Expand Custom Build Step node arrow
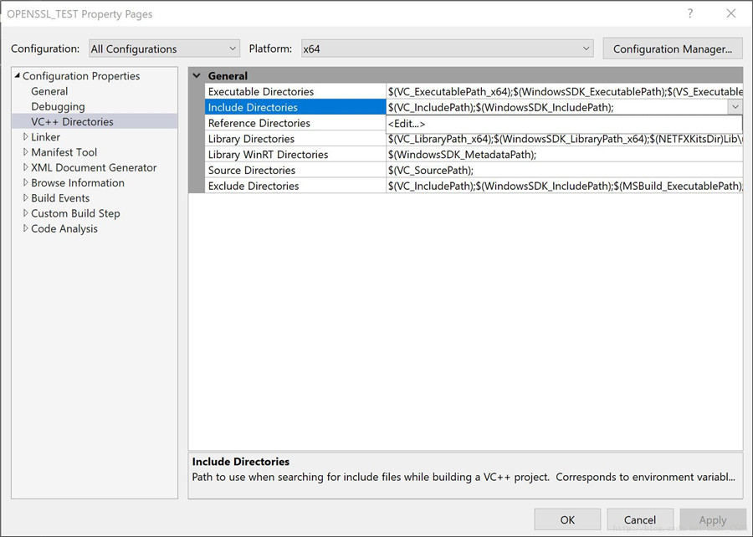The height and width of the screenshot is (537, 753). 25,213
